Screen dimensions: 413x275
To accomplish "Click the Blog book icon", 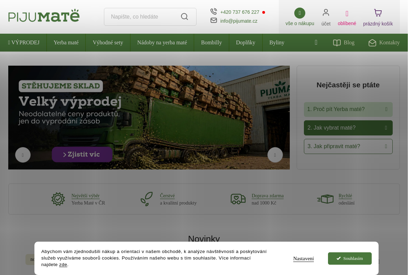I will coord(337,43).
